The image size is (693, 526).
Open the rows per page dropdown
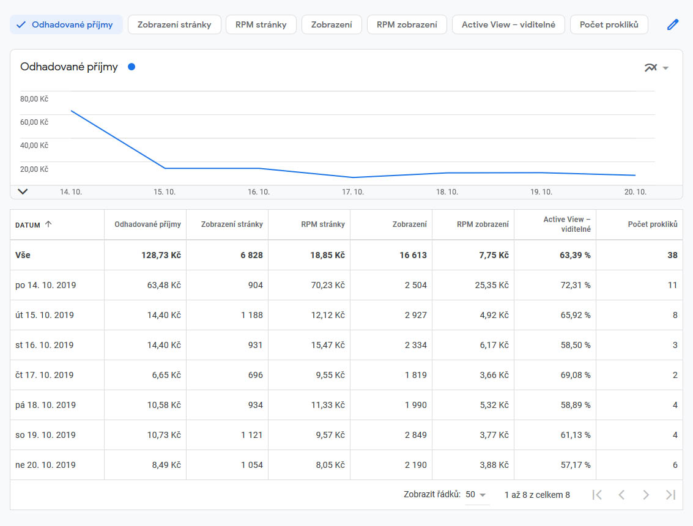click(476, 495)
